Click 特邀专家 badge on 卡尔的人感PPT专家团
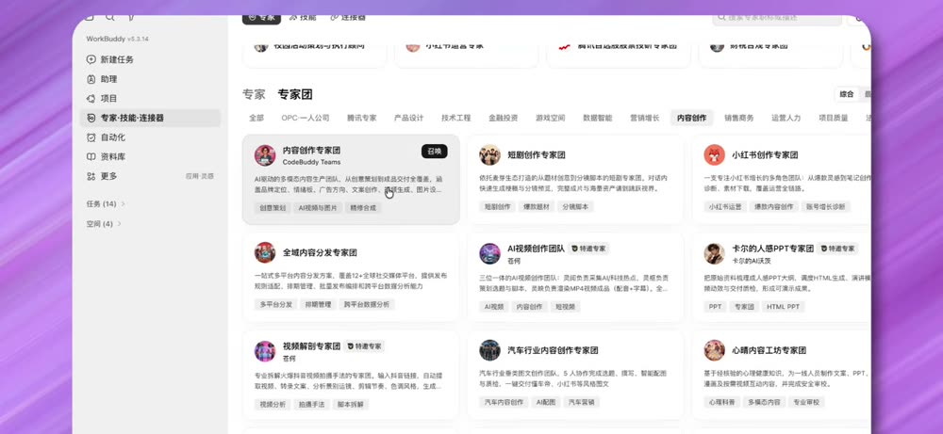The width and height of the screenshot is (943, 434). point(837,249)
